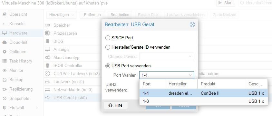This screenshot has width=272, height=116.
Task: Choose the ConBee II port 1-4 entry
Action: [204, 93]
